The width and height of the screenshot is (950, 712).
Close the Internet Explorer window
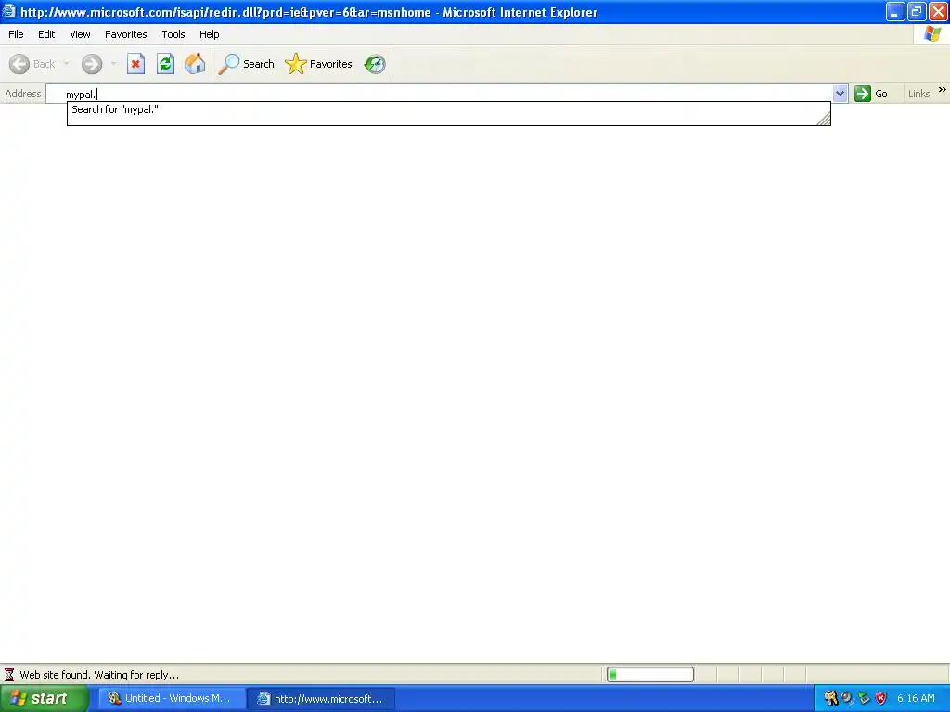pyautogui.click(x=939, y=11)
